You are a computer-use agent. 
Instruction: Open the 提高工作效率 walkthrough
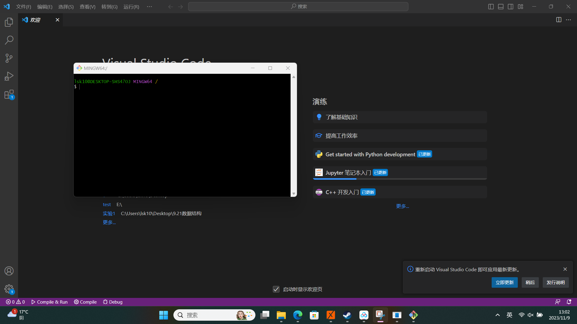pos(400,136)
